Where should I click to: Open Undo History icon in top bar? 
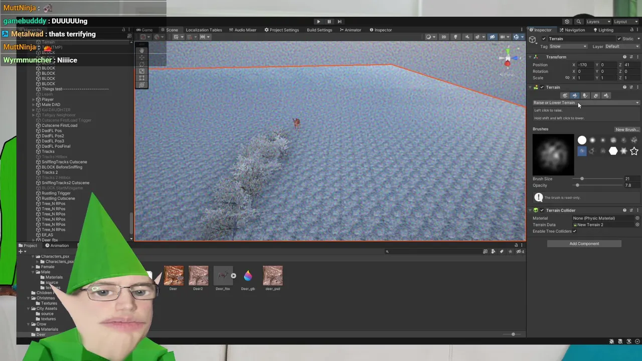(567, 22)
